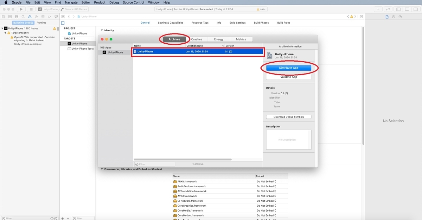Click the code review arrows button

click(x=388, y=9)
